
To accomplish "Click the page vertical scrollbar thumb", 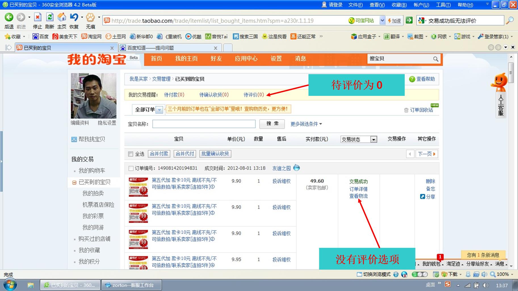I will 511,73.
